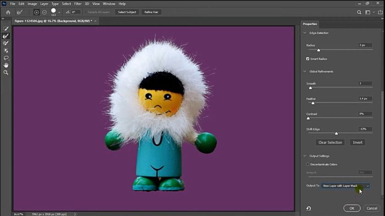
Task: Click the white brush size preview circle
Action: pos(53,11)
